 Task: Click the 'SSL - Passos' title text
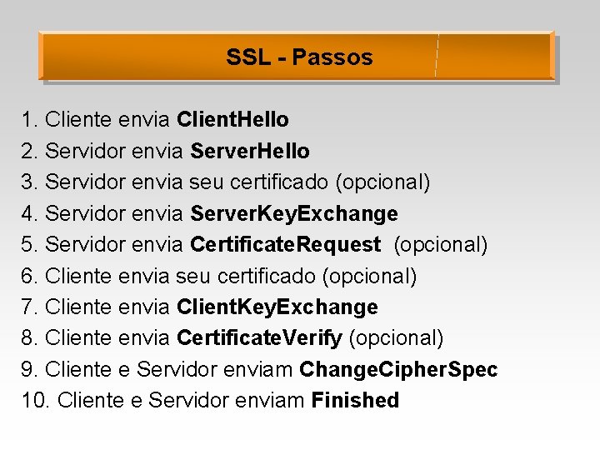[x=299, y=57]
